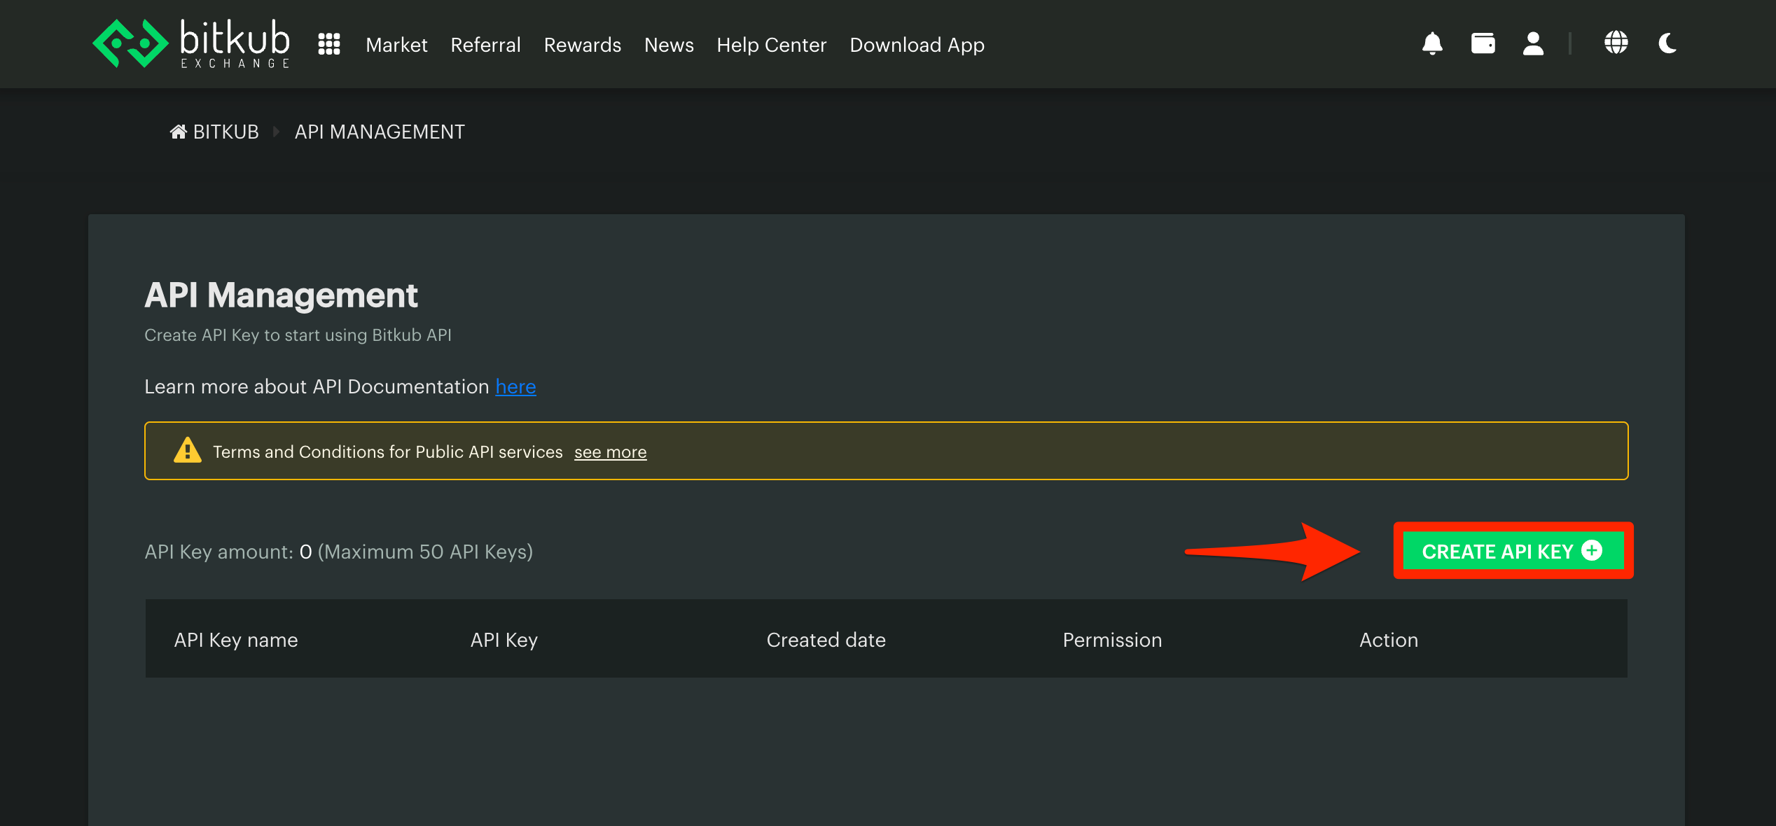This screenshot has width=1776, height=826.
Task: Click 'see more' for Terms and Conditions
Action: tap(610, 452)
